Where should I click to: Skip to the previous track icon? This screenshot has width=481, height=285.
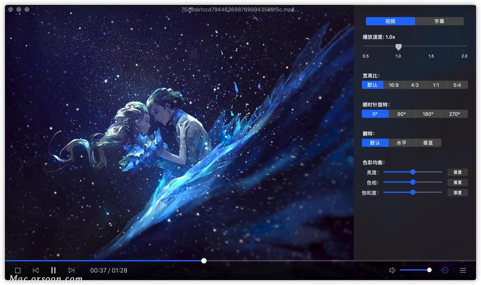[35, 270]
